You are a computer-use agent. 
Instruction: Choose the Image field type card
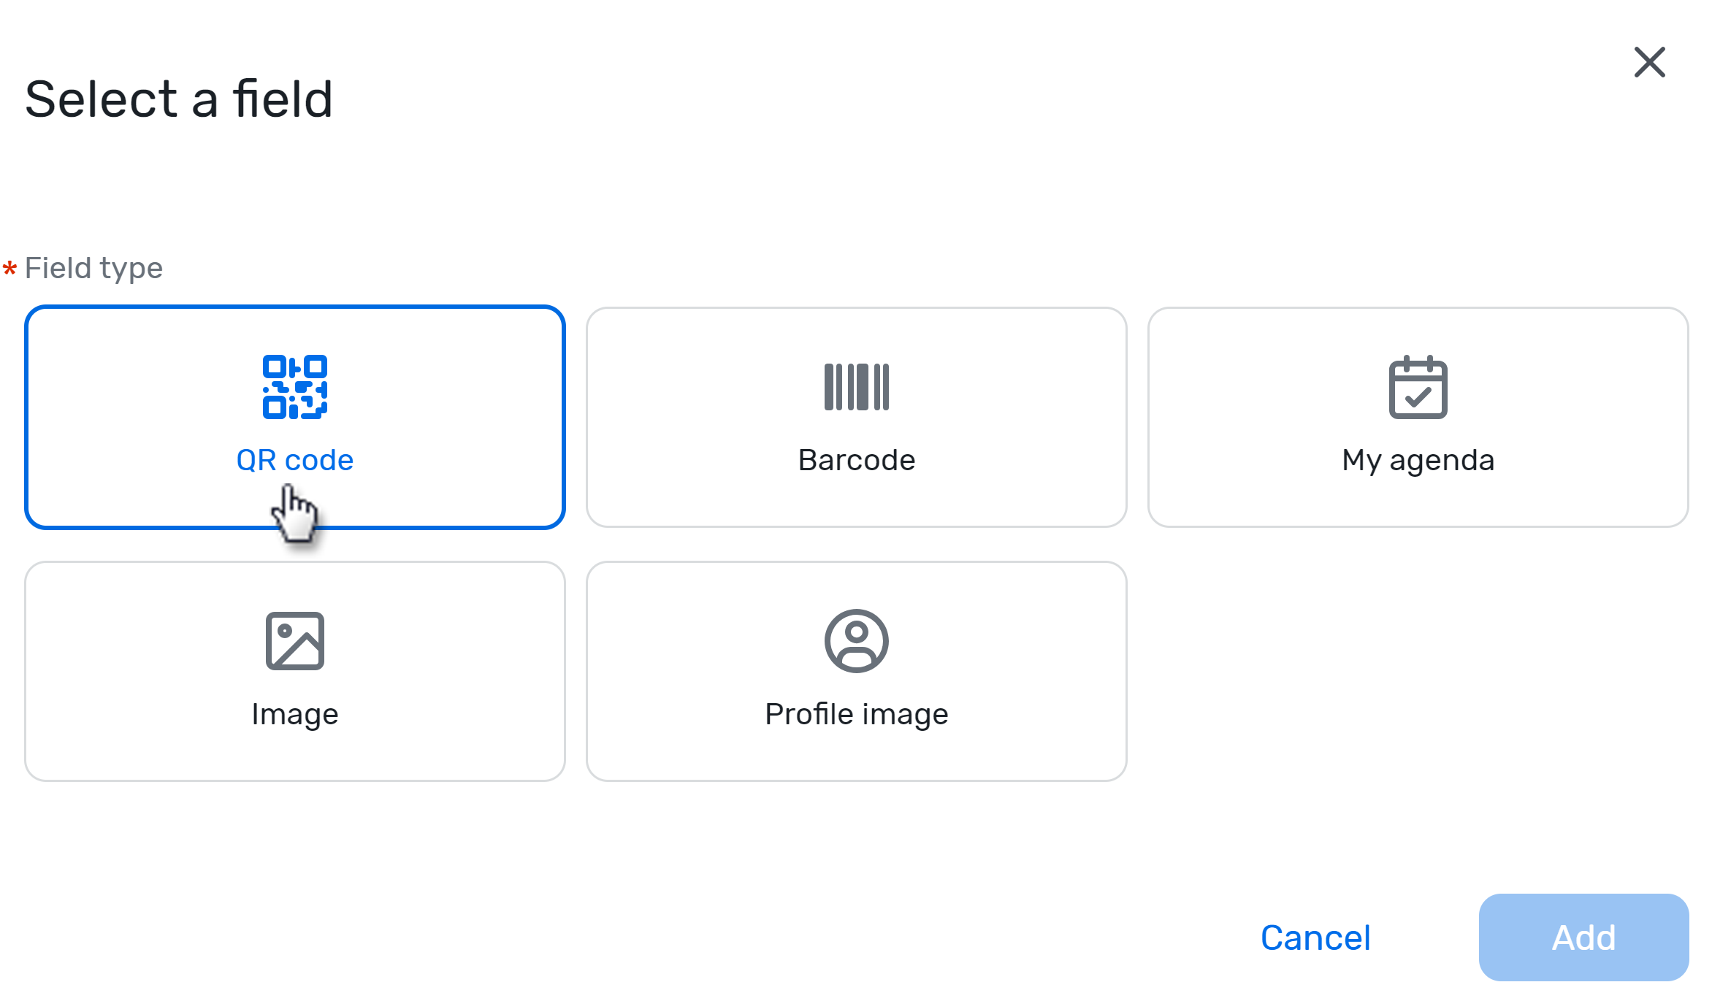coord(294,671)
